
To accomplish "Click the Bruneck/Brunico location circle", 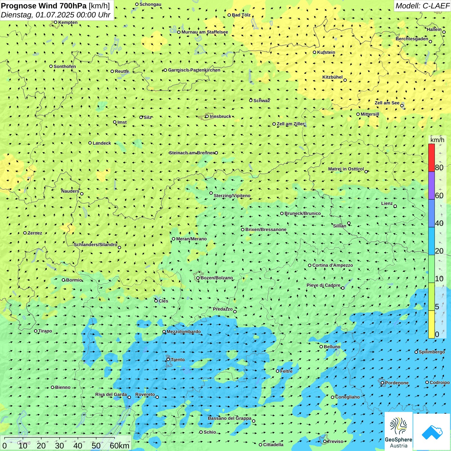I will [x=282, y=213].
